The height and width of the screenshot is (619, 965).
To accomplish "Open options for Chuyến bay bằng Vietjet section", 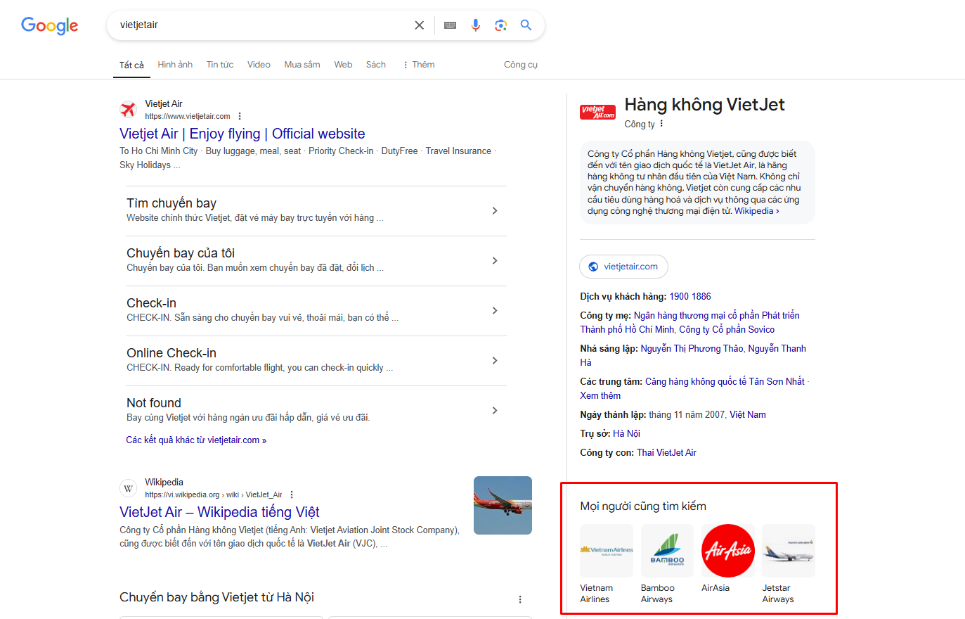I will point(520,599).
